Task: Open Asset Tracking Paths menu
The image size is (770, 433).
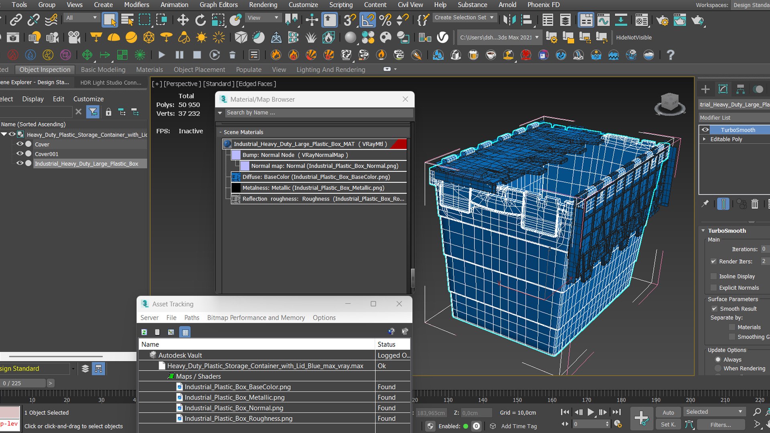Action: point(192,318)
